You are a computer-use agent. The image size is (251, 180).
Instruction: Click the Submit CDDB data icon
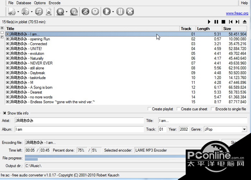[74, 12]
